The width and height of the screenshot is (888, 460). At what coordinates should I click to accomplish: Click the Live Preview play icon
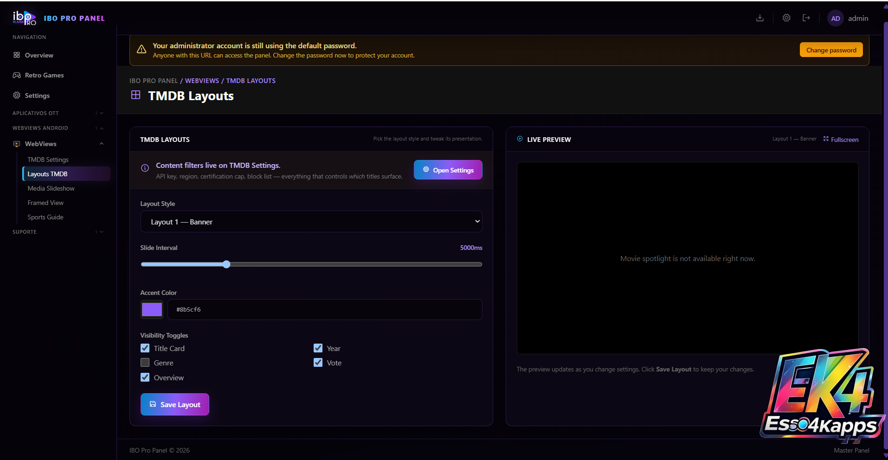[520, 139]
